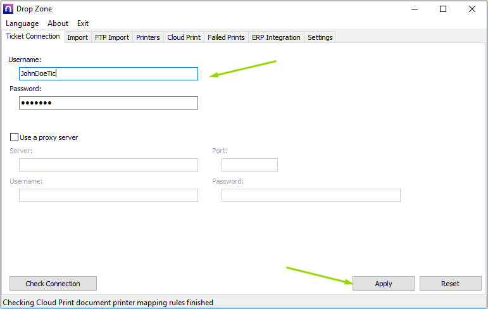This screenshot has height=309, width=488.
Task: Click the proxy Username input field
Action: pos(108,195)
